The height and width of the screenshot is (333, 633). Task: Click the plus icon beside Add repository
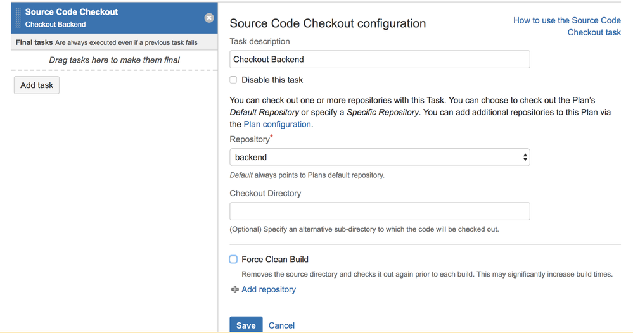235,289
